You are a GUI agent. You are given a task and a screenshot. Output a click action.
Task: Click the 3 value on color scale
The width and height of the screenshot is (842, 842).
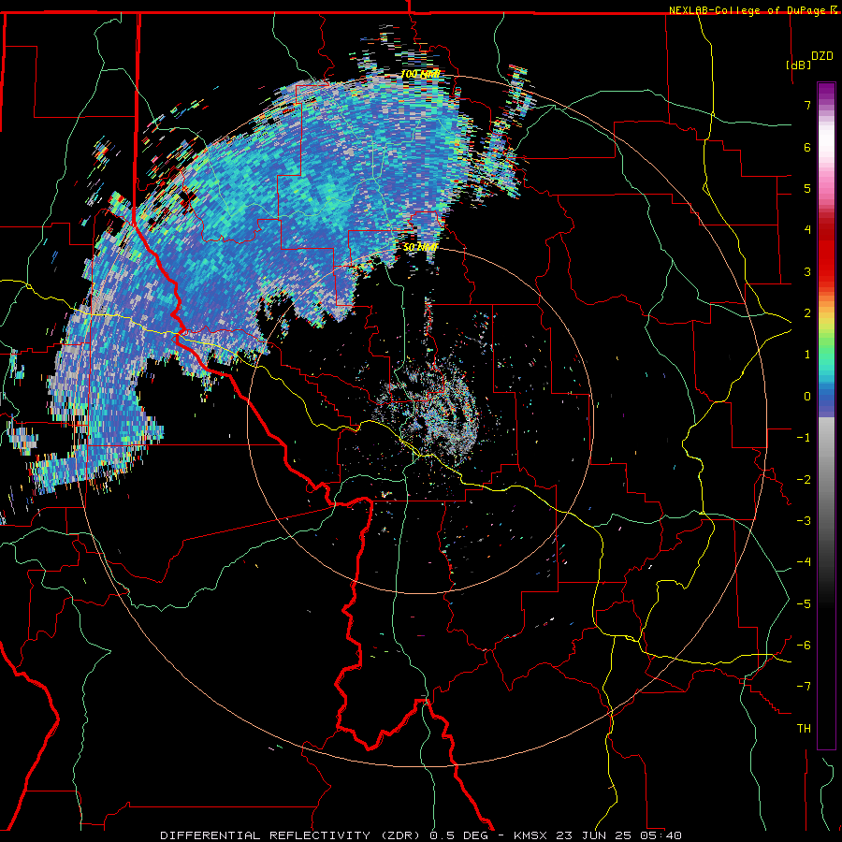coord(807,271)
